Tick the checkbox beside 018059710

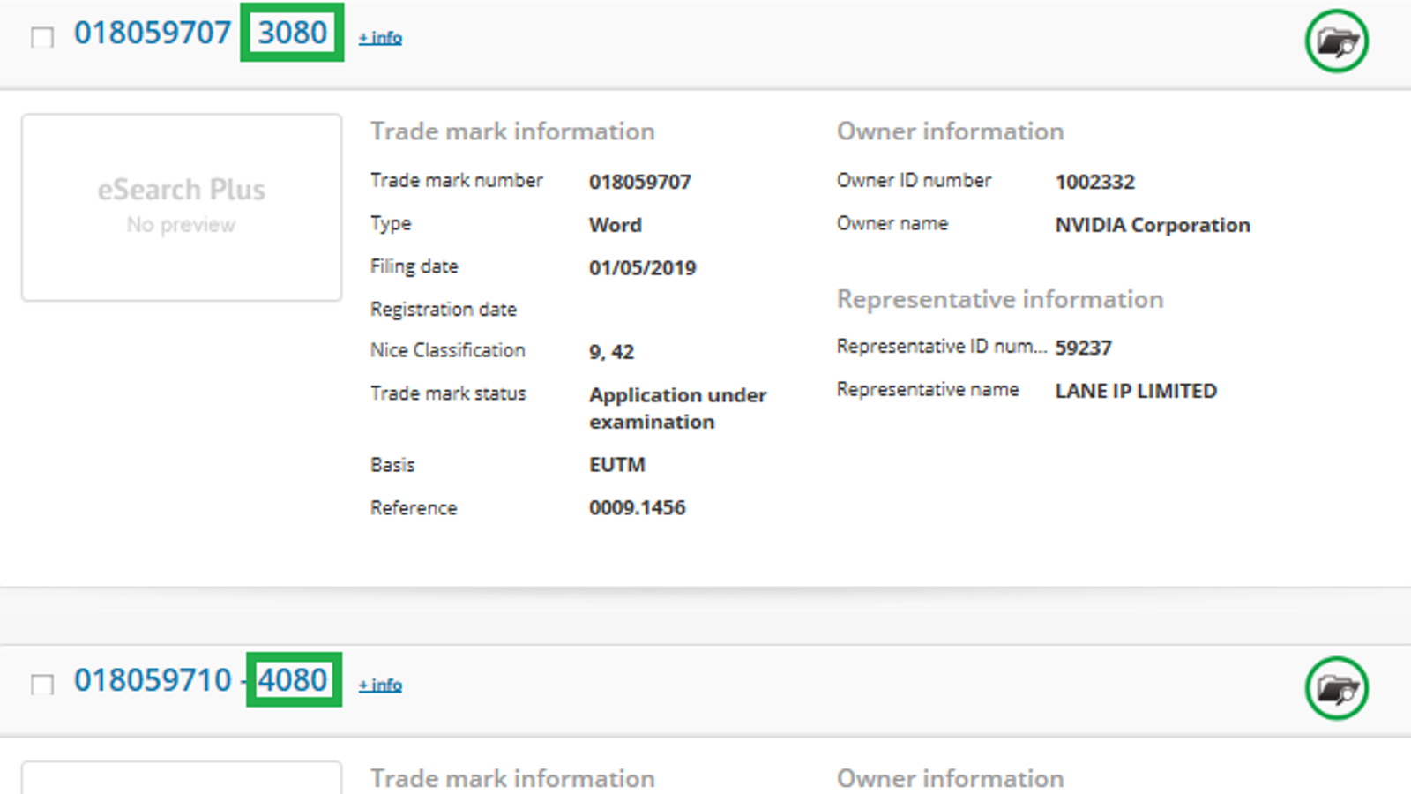click(x=42, y=685)
